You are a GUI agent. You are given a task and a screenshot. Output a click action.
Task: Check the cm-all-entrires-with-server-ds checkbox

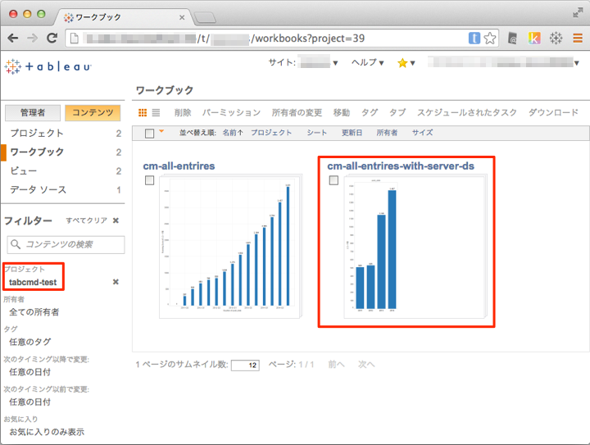point(334,180)
